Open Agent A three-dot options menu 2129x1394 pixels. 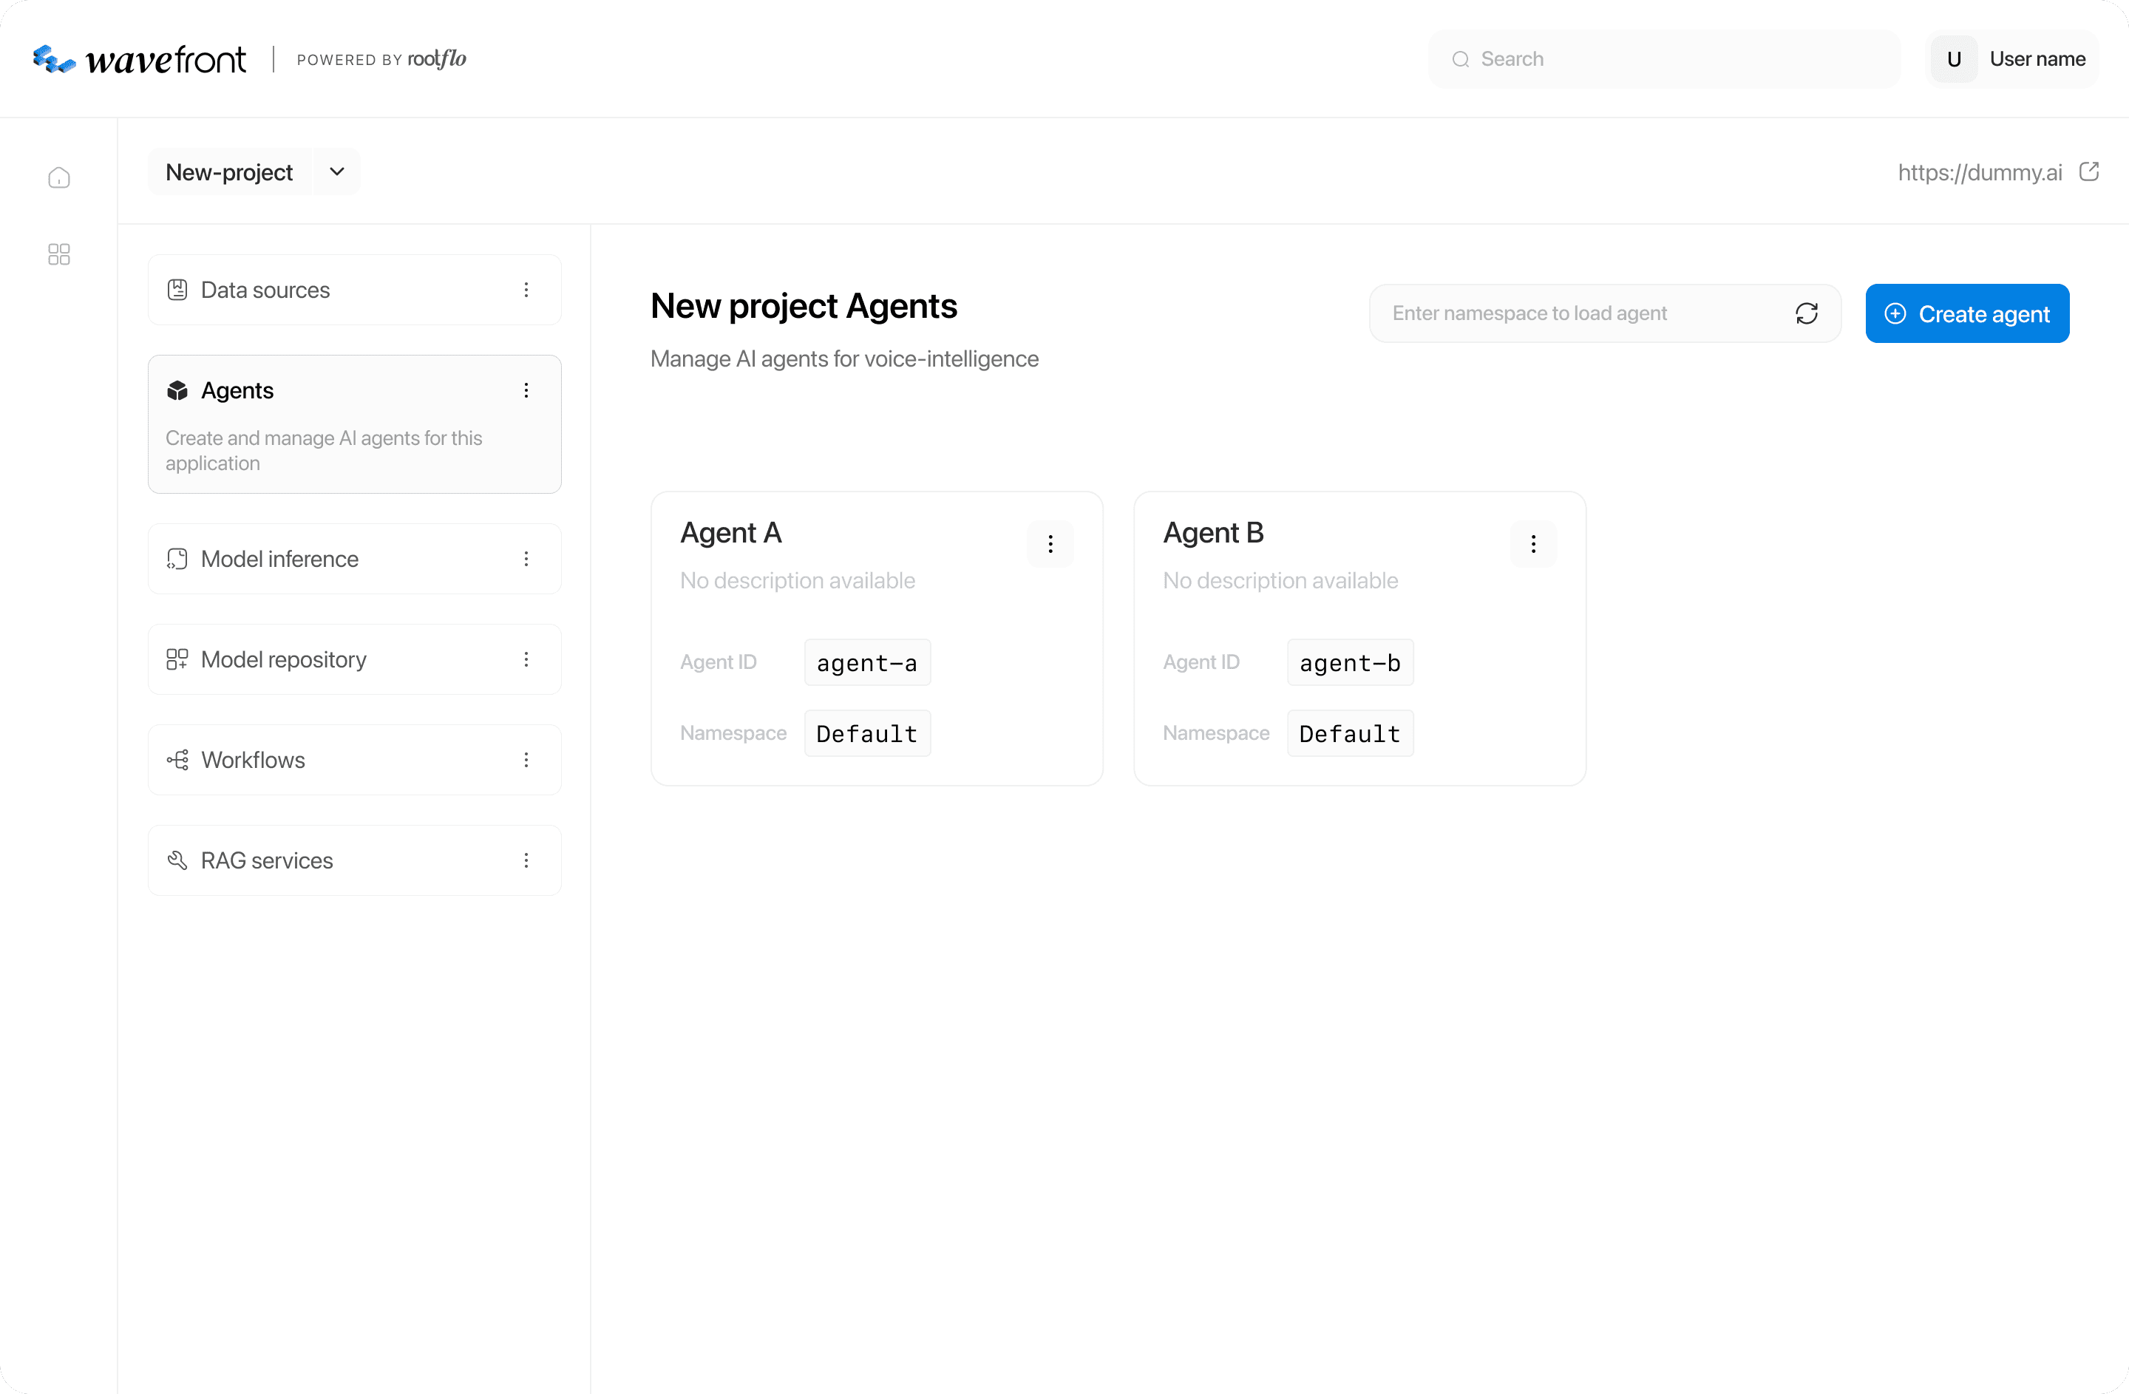(x=1050, y=544)
